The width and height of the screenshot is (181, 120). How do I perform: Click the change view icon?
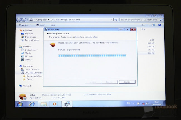pos(143,25)
